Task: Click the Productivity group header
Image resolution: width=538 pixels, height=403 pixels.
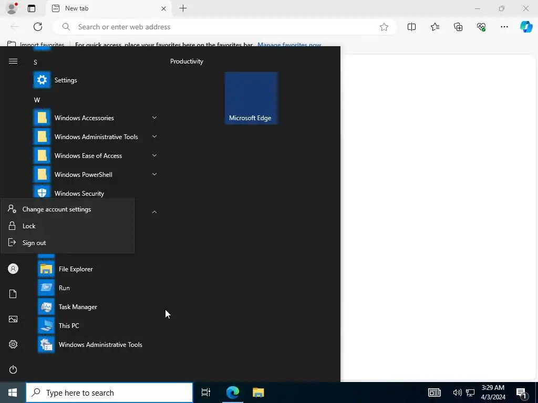Action: [x=187, y=61]
